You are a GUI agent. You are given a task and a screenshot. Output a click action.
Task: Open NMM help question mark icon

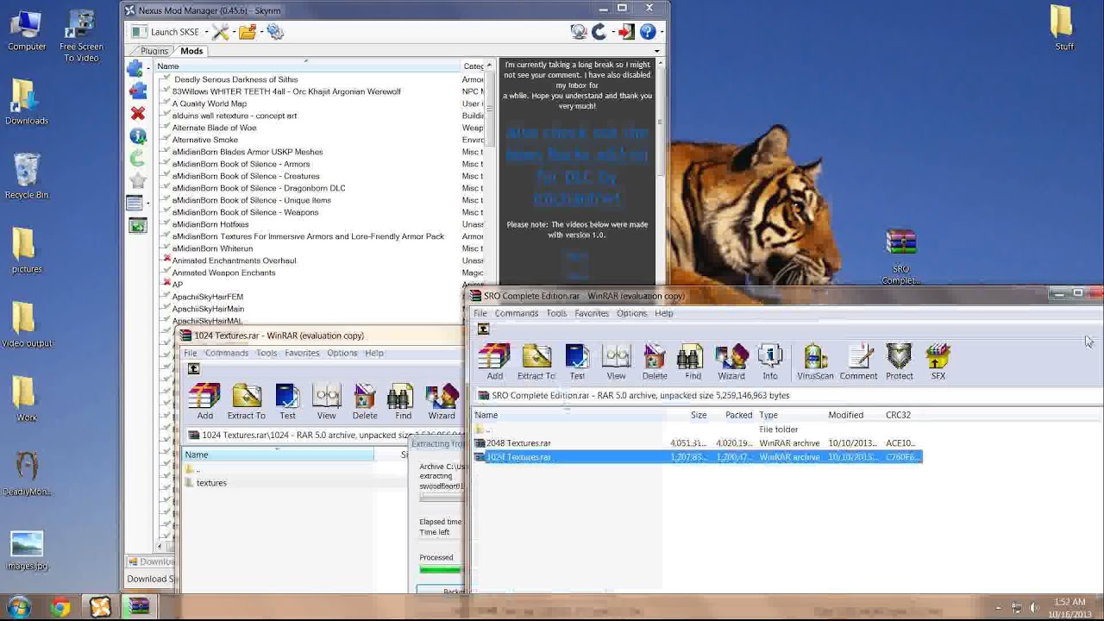[x=648, y=32]
